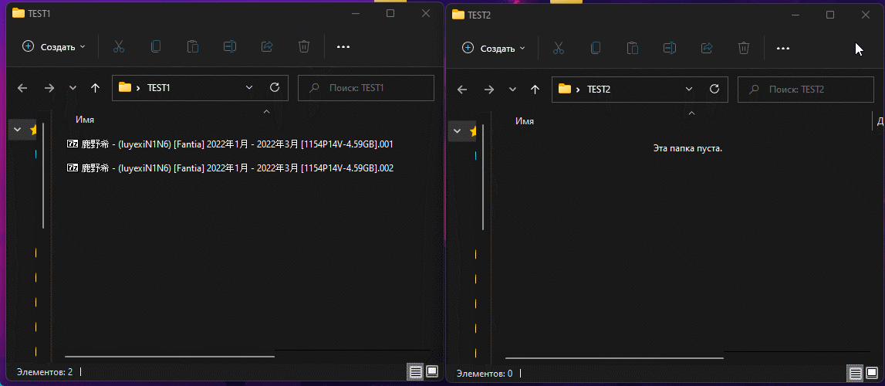Sort by Имя column in TEST2 window
Viewport: 885px width, 386px height.
pyautogui.click(x=525, y=120)
